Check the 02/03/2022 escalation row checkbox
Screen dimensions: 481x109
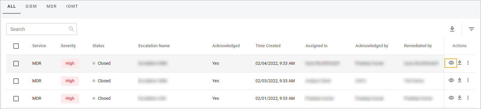point(16,81)
